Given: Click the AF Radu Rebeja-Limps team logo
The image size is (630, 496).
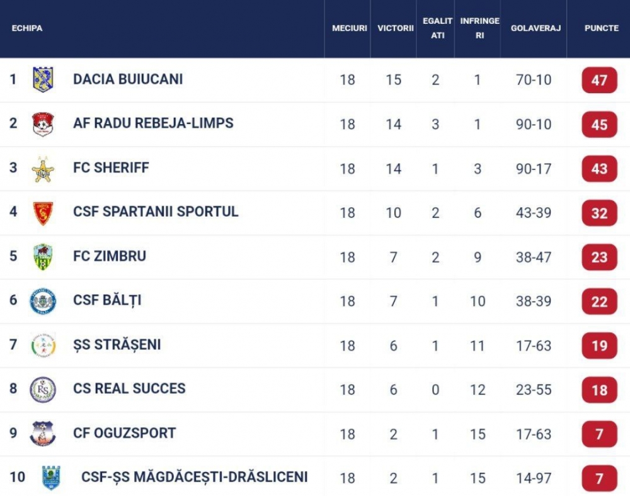Looking at the screenshot, I should click(43, 124).
